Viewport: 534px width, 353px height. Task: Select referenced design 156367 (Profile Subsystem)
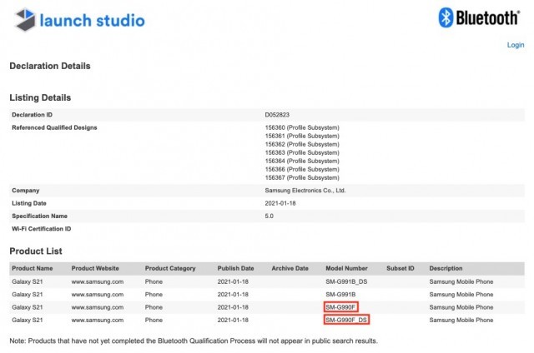(x=301, y=177)
